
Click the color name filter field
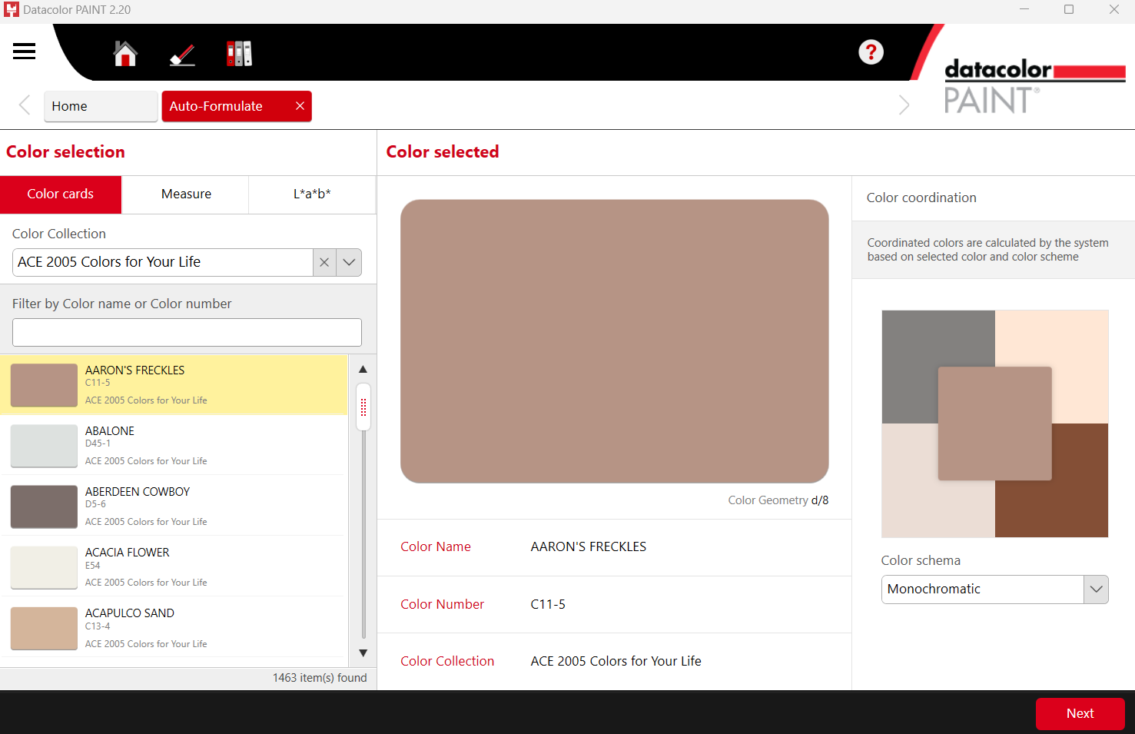point(187,333)
